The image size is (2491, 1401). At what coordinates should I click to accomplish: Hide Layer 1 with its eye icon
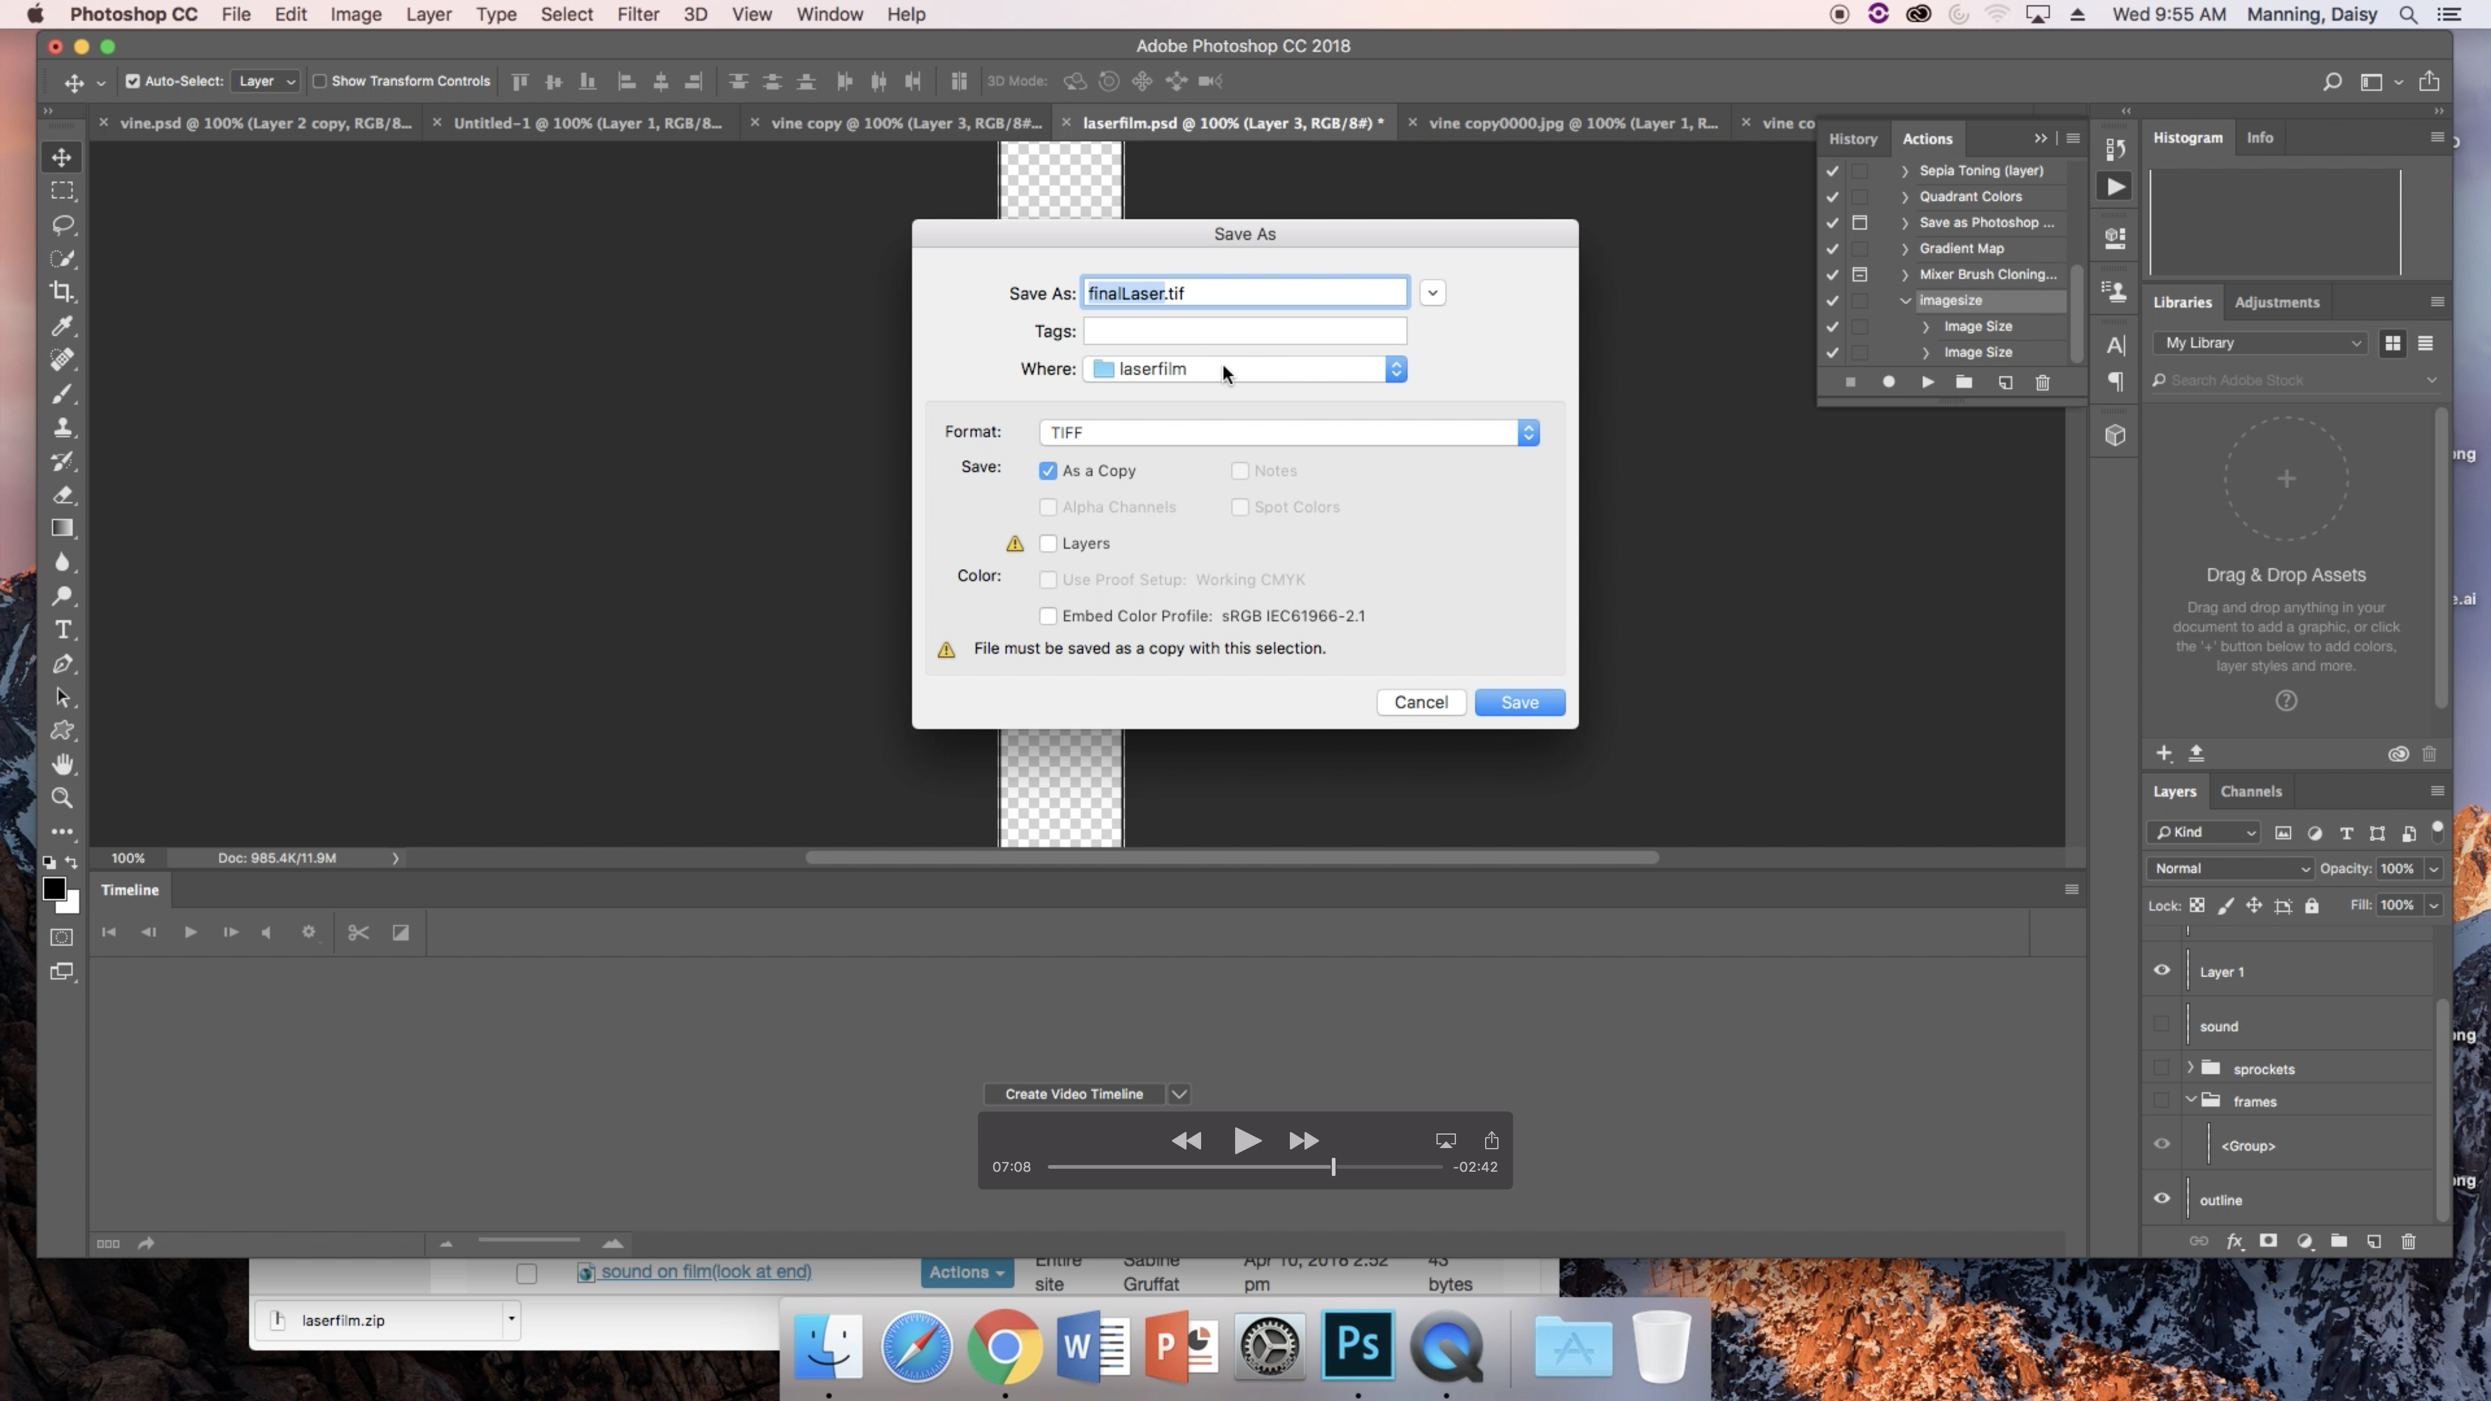(x=2161, y=970)
